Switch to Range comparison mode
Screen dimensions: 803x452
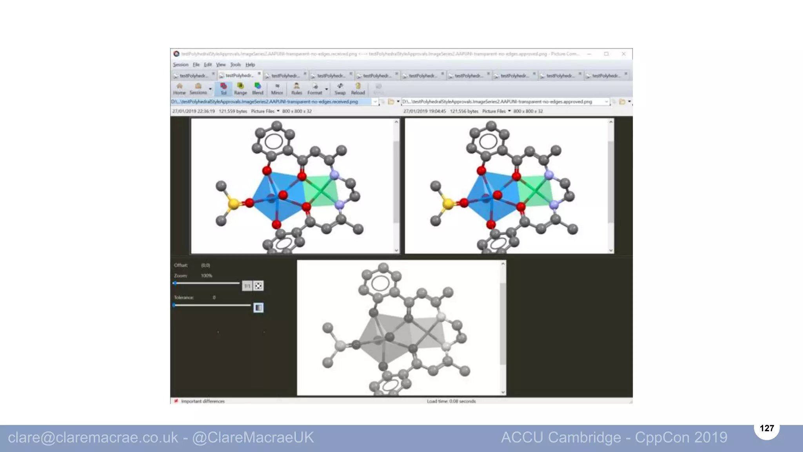click(240, 89)
